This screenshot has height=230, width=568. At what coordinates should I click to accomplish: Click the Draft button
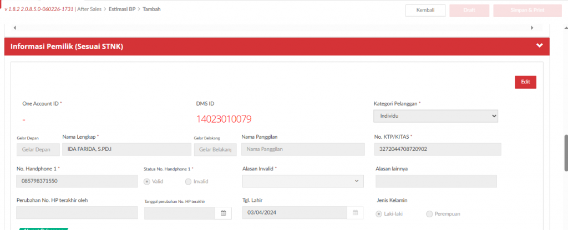[x=469, y=11]
